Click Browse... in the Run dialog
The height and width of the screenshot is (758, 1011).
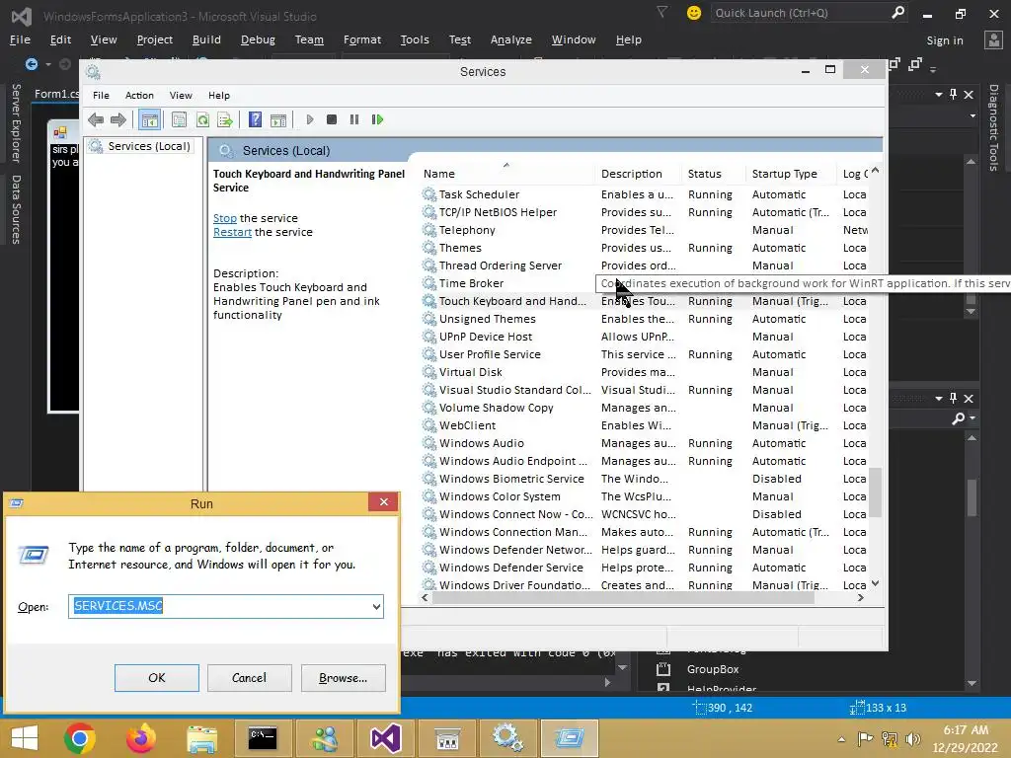coord(343,678)
